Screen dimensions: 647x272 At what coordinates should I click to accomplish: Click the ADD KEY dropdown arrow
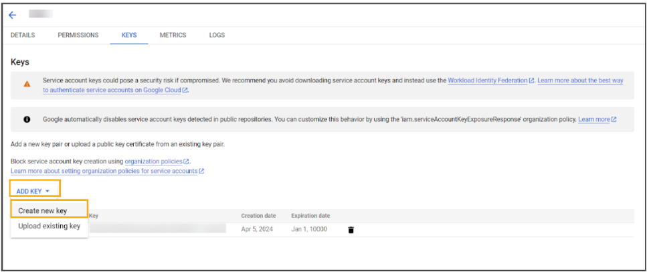pyautogui.click(x=48, y=191)
